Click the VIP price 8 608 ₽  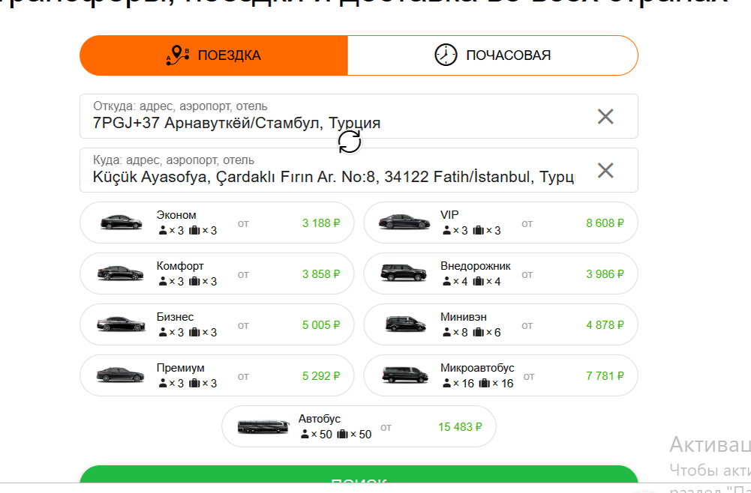(x=605, y=223)
